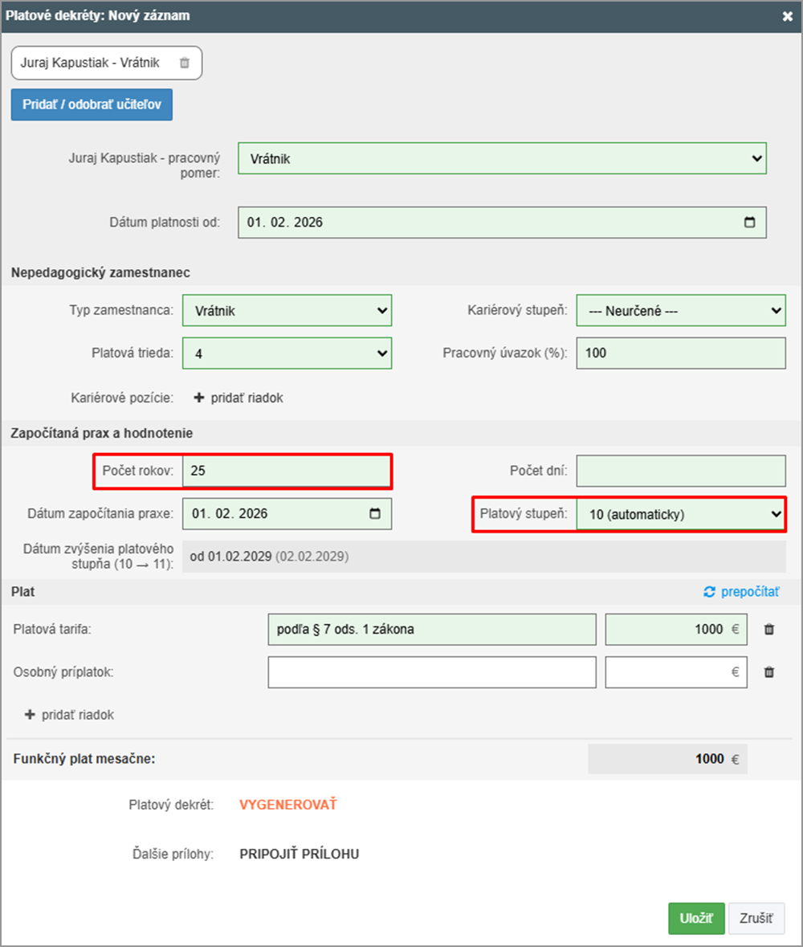Click the Zrušiť button
This screenshot has height=947, width=803.
coord(756,918)
